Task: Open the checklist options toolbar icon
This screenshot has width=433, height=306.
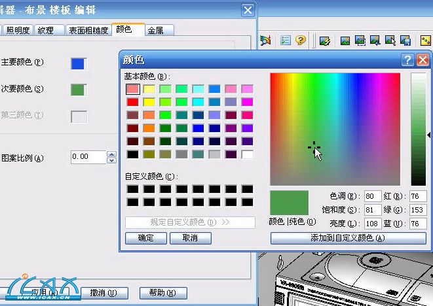Action: click(x=285, y=41)
